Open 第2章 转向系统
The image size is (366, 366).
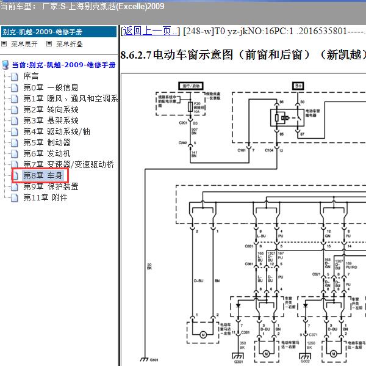[x=51, y=109]
